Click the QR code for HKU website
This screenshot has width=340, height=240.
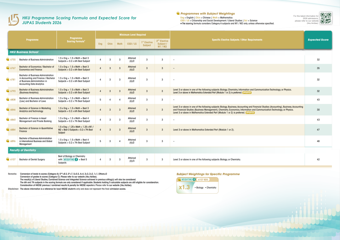coord(326,18)
